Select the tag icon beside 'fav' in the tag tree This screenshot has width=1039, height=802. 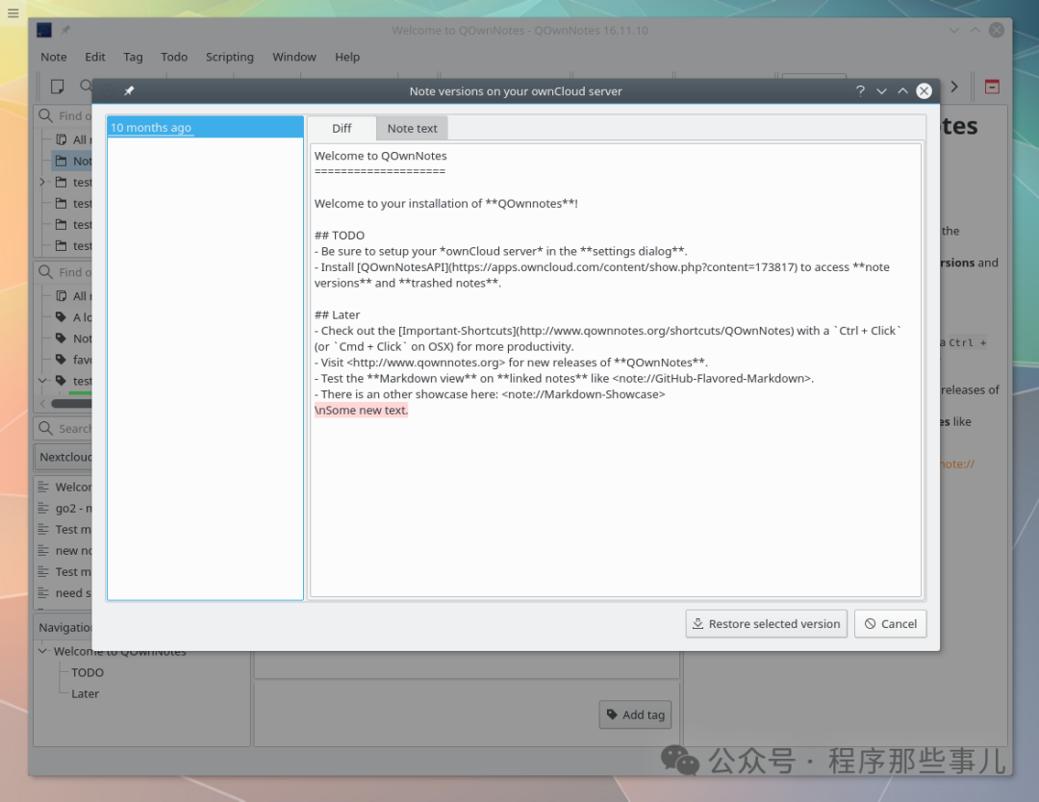(62, 360)
